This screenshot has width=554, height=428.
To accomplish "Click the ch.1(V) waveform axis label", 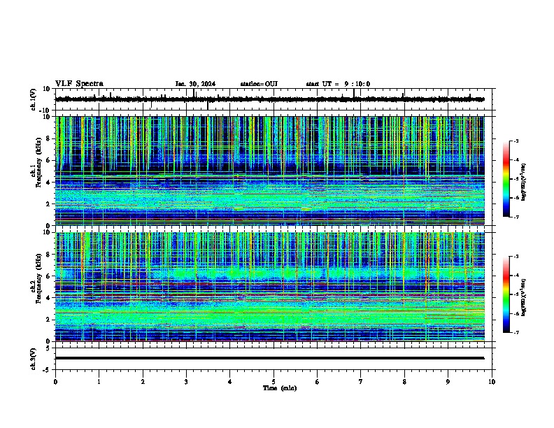I will [x=33, y=99].
